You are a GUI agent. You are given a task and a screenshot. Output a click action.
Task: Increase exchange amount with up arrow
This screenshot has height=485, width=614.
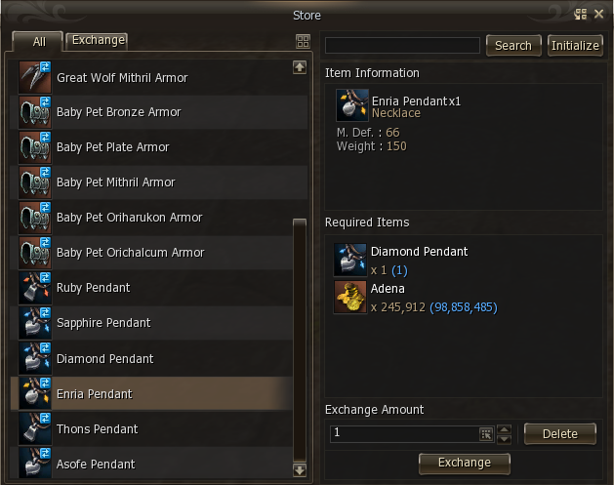click(504, 429)
